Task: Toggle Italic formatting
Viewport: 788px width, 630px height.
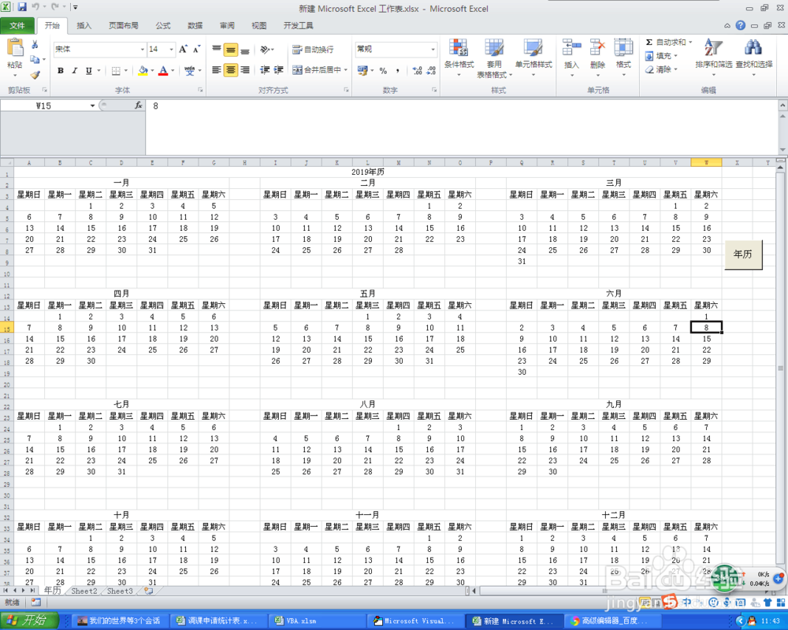Action: pyautogui.click(x=74, y=70)
